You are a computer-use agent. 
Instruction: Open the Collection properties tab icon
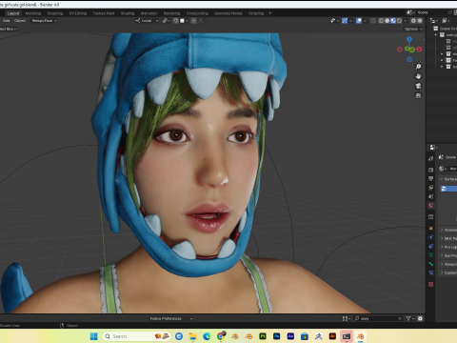(430, 217)
